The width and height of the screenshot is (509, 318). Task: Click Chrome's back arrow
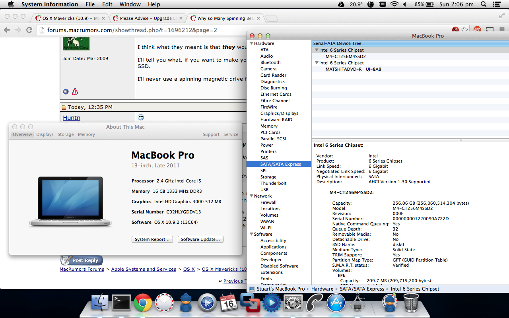click(7, 30)
